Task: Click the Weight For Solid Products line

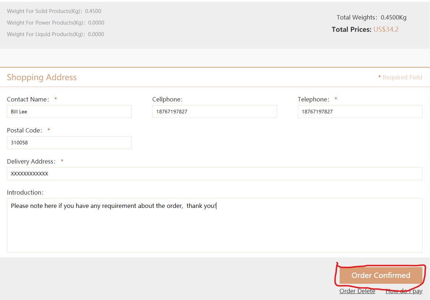Action: [54, 11]
